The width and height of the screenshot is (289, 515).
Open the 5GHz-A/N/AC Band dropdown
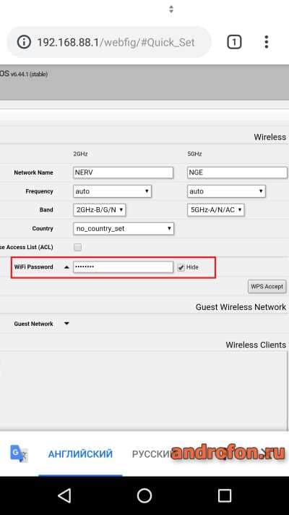click(215, 209)
